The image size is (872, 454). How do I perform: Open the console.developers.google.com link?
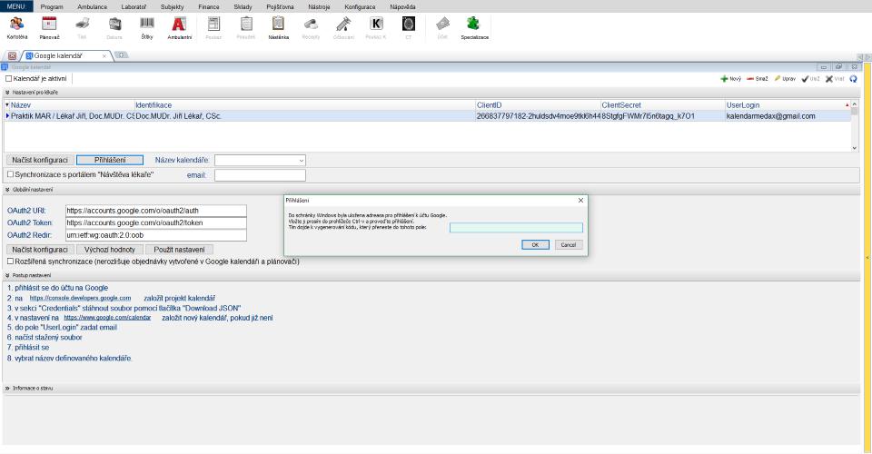coord(80,298)
